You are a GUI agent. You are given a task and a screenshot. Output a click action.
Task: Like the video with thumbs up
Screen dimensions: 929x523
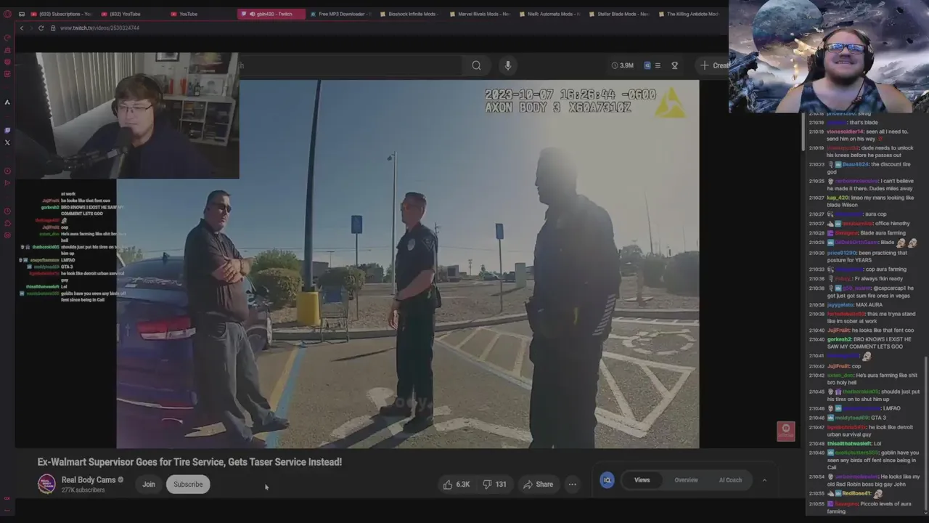457,485
